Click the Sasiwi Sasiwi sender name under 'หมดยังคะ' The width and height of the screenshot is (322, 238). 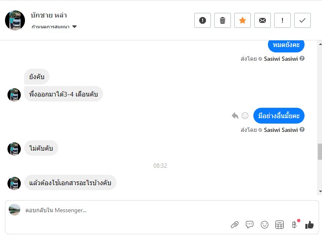coord(281,59)
